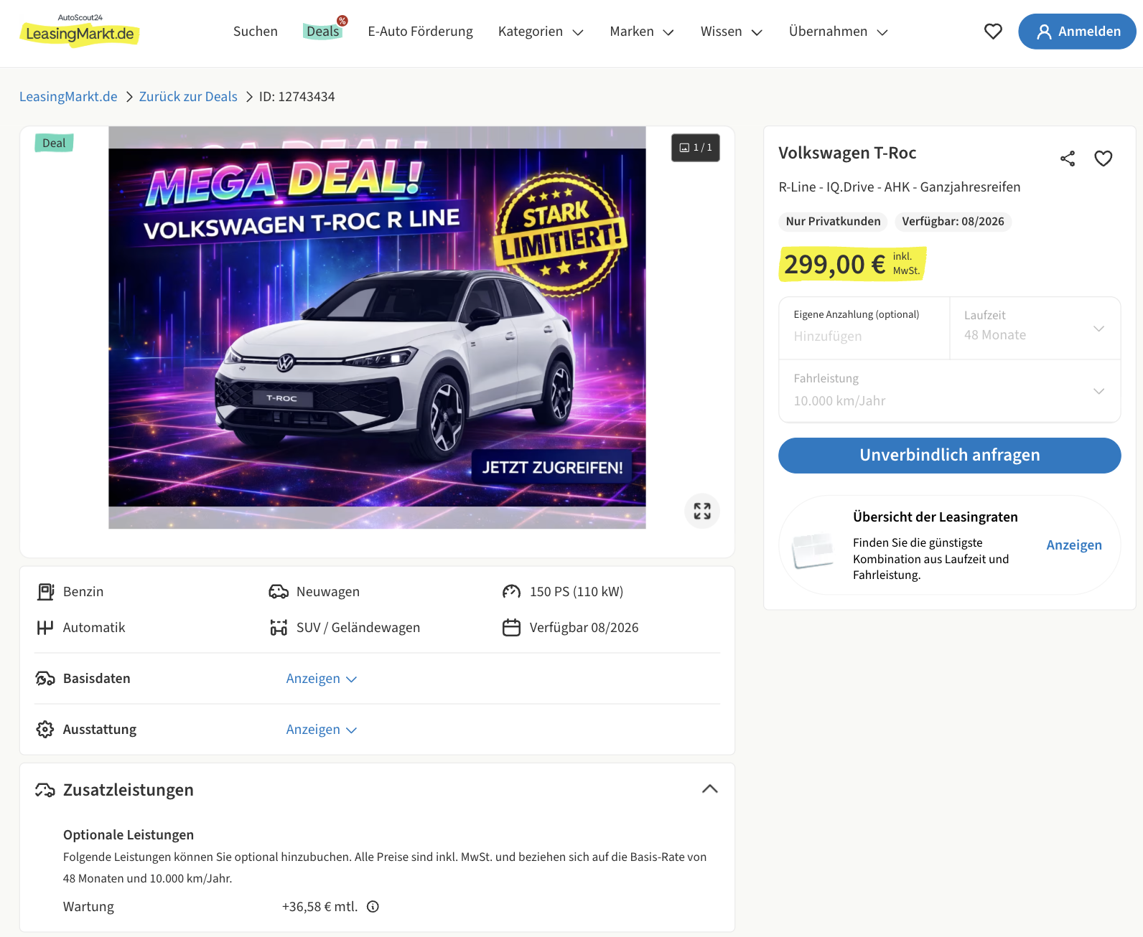Click the share icon for Volkswagen T-Roc
The image size is (1143, 937).
pyautogui.click(x=1068, y=159)
